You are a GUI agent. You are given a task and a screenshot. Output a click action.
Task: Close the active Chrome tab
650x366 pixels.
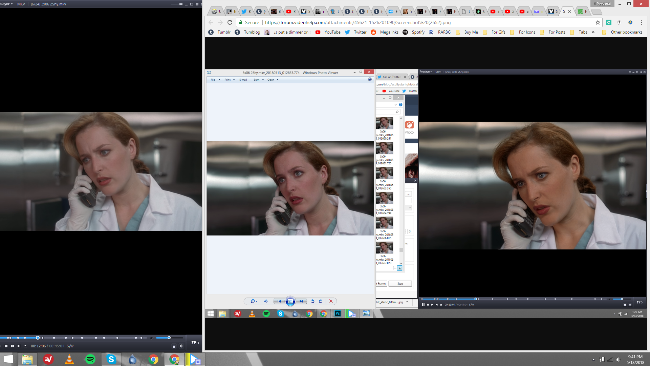click(569, 12)
